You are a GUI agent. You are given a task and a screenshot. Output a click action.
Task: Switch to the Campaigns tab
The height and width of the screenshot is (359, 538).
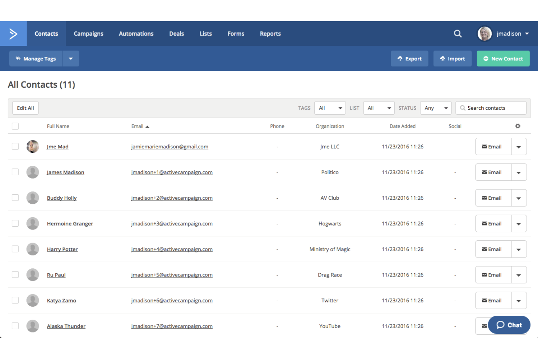(x=88, y=33)
